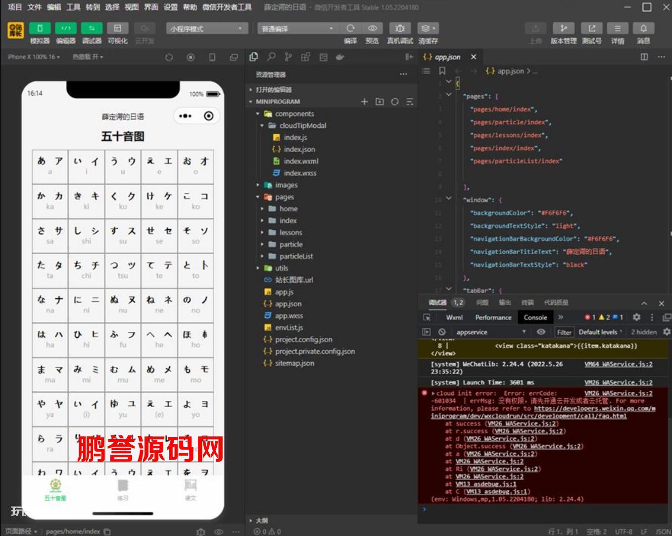
Task: Select the 五十音图 tab in simulator
Action: tap(55, 489)
